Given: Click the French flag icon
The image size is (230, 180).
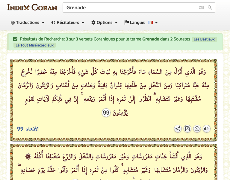Looking at the screenshot, I should (150, 22).
